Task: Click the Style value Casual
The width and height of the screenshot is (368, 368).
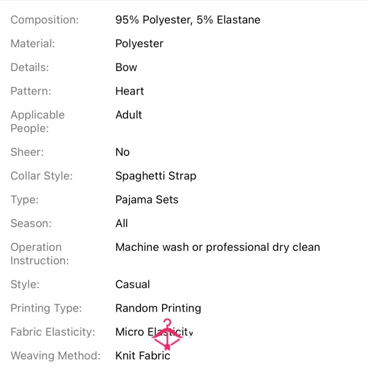Action: [132, 285]
